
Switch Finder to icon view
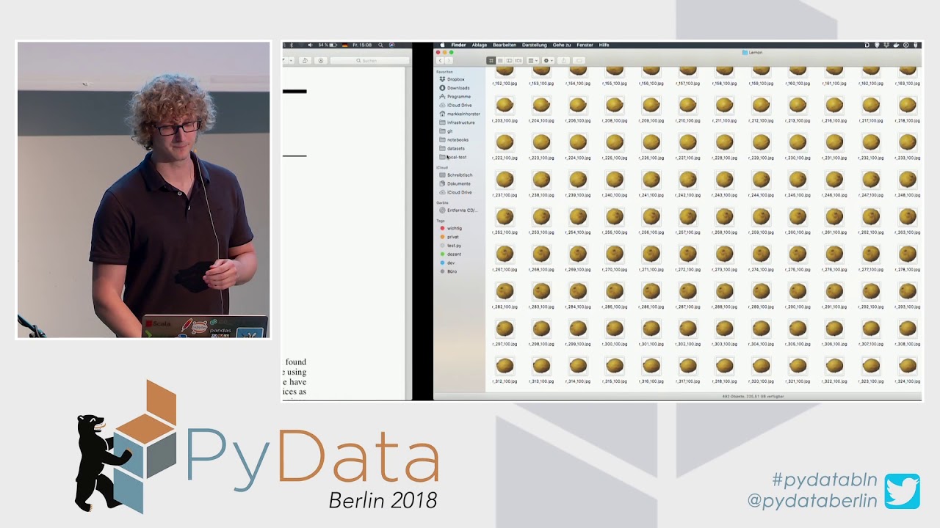tap(491, 60)
